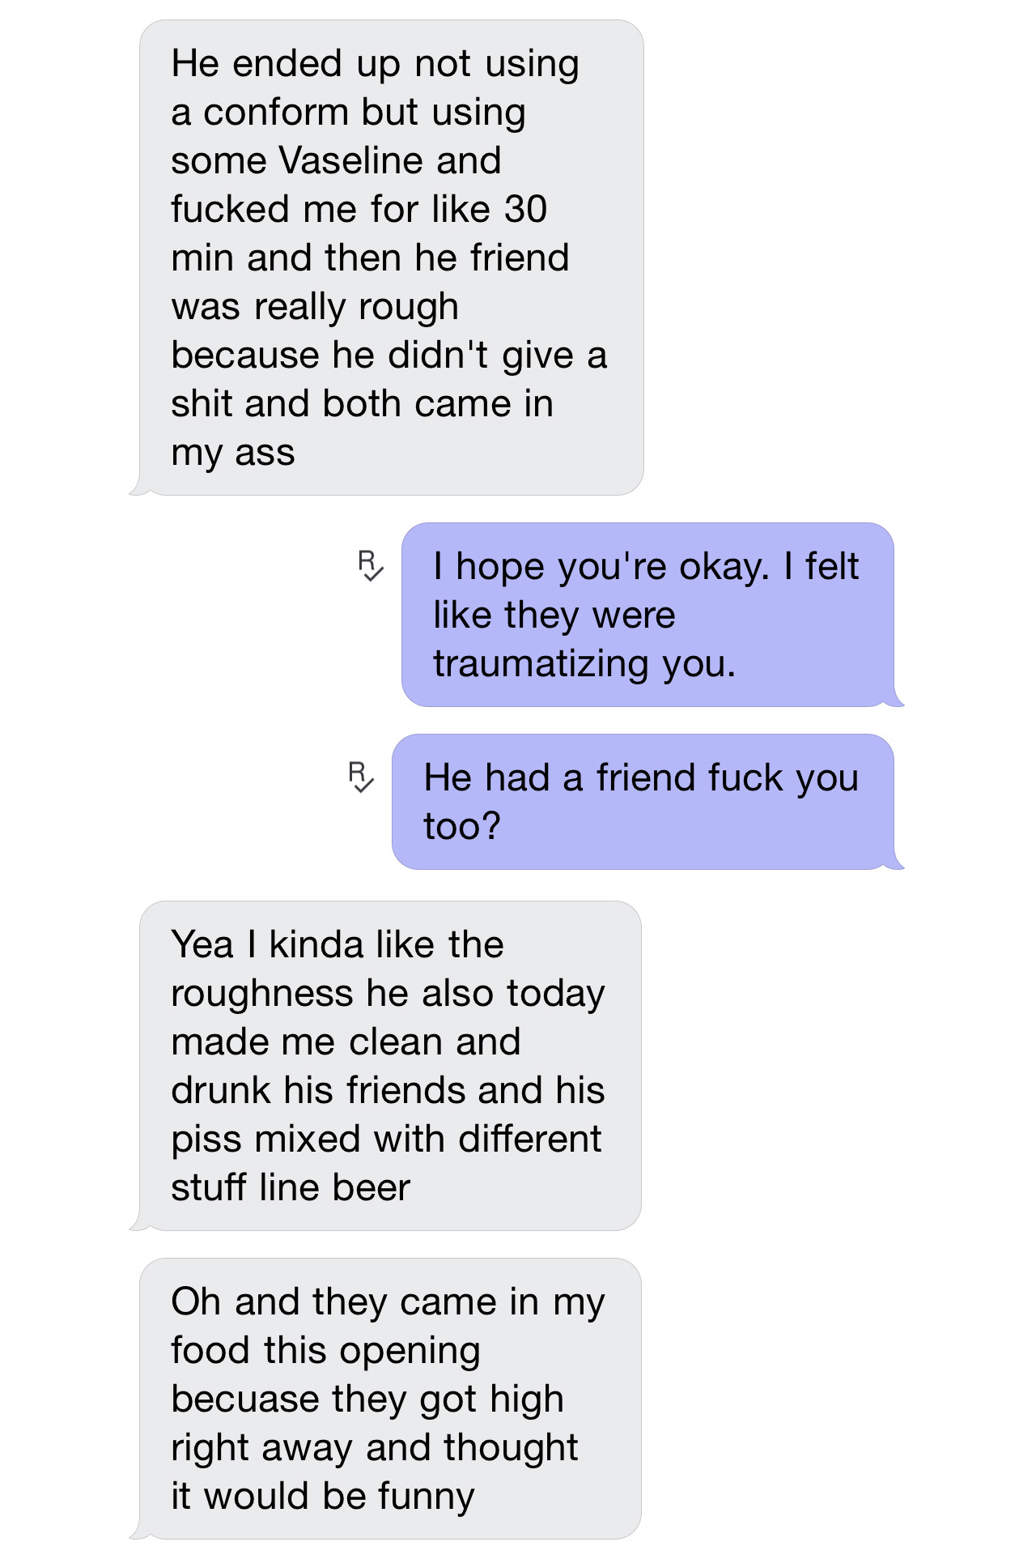Select the blue message ending with "too?"
1036x1555 pixels.
click(643, 802)
